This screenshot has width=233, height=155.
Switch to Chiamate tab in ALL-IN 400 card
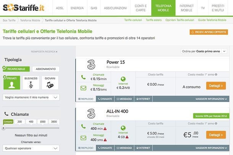click(105, 148)
